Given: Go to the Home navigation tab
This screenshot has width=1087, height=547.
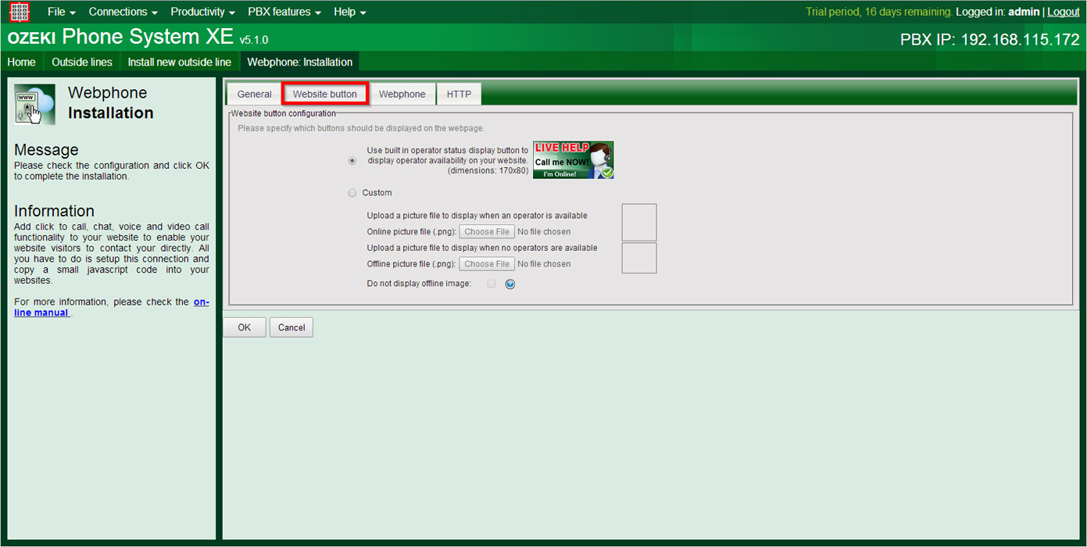Looking at the screenshot, I should coord(21,62).
